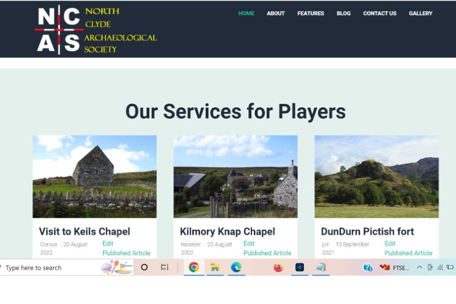Open the FEATURES menu item
Screen dimensions: 456x304
tap(310, 13)
